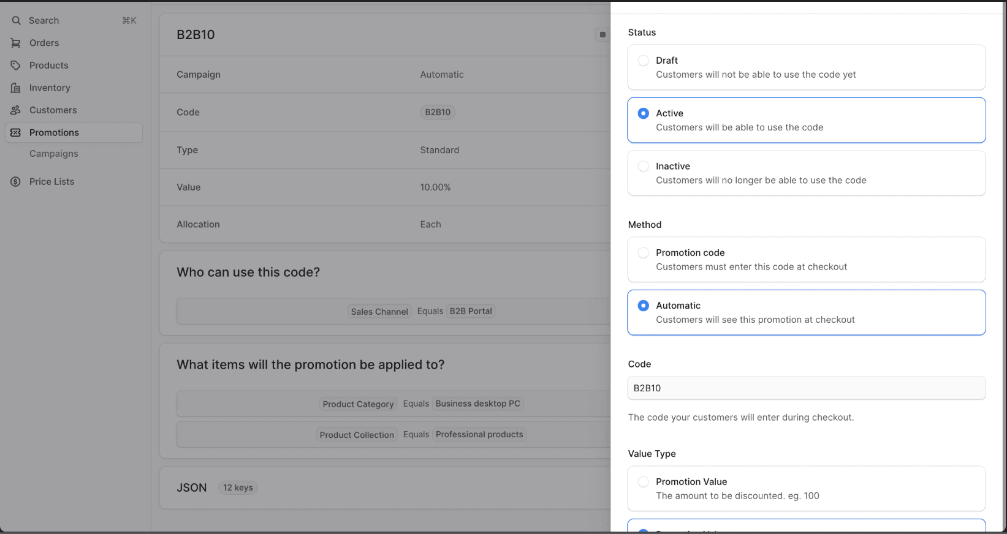Image resolution: width=1007 pixels, height=534 pixels.
Task: Open the Campaigns submenu item
Action: [54, 154]
